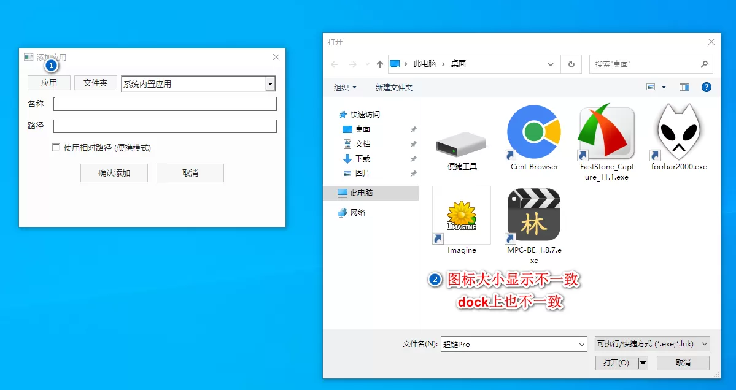Image resolution: width=736 pixels, height=390 pixels.
Task: Click the 搜索"桌面" search box
Action: pos(645,64)
